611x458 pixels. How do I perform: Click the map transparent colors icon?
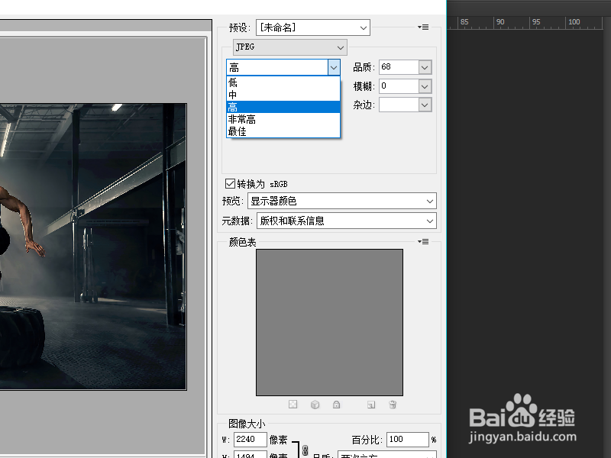tap(293, 405)
